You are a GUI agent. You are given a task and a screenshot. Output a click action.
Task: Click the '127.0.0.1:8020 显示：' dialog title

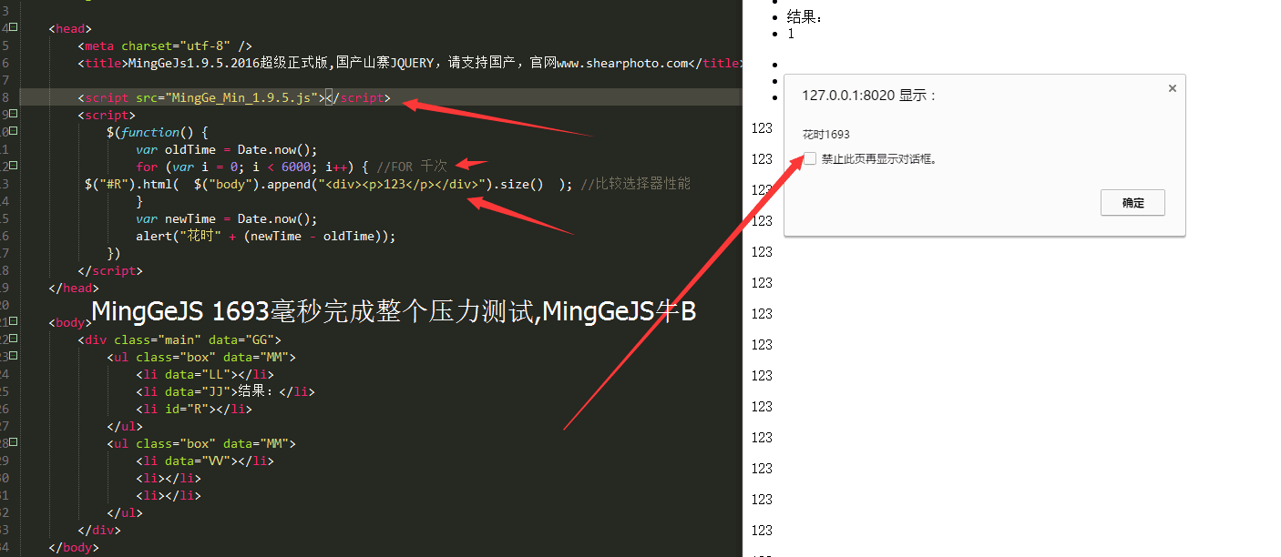click(x=868, y=96)
